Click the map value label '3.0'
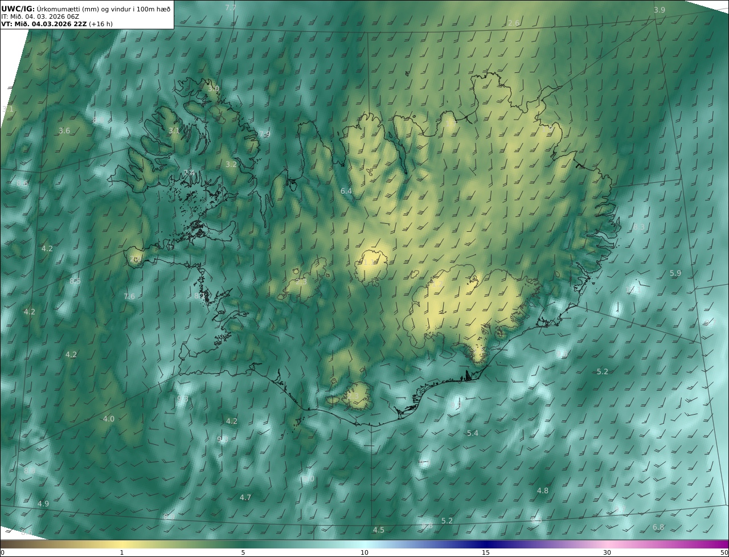This screenshot has width=729, height=557. click(x=213, y=89)
